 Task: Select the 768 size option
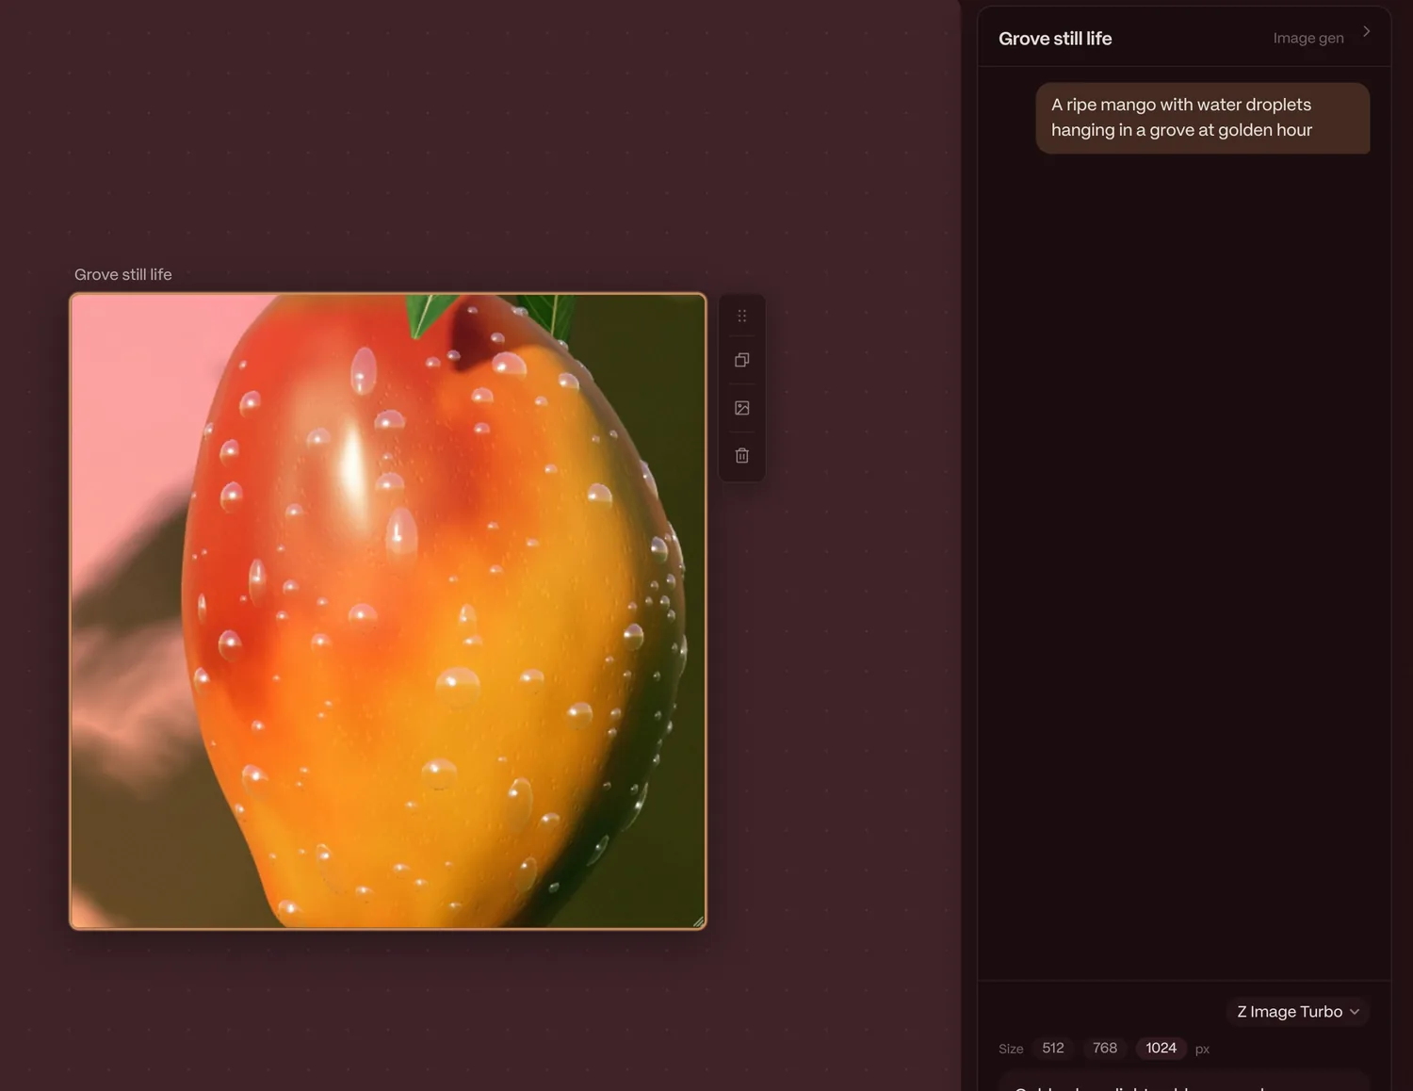coord(1105,1048)
